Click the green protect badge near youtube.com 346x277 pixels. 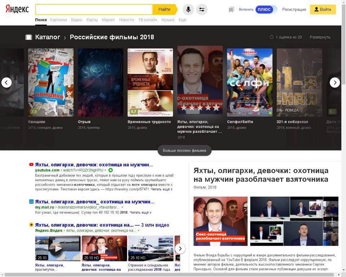(111, 170)
